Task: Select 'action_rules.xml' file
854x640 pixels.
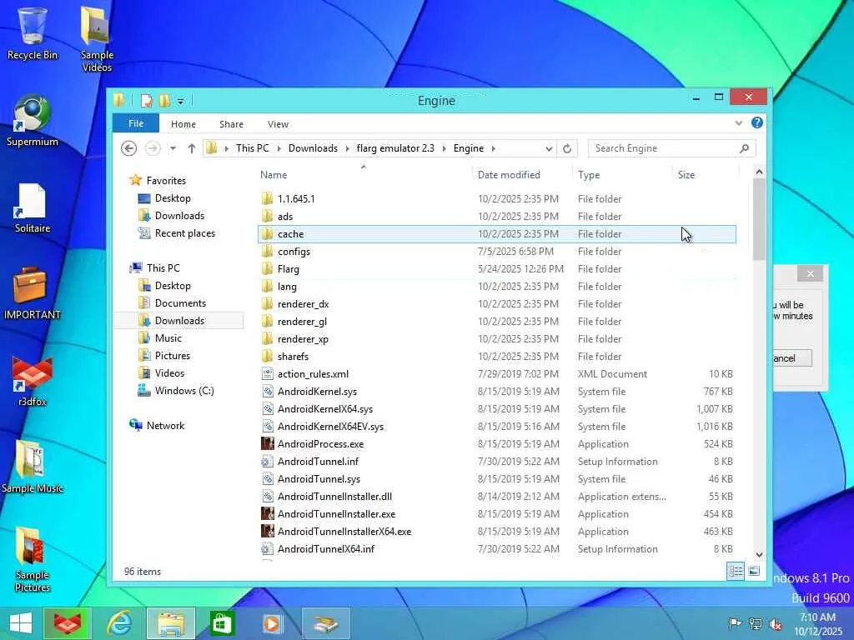Action: [496, 374]
